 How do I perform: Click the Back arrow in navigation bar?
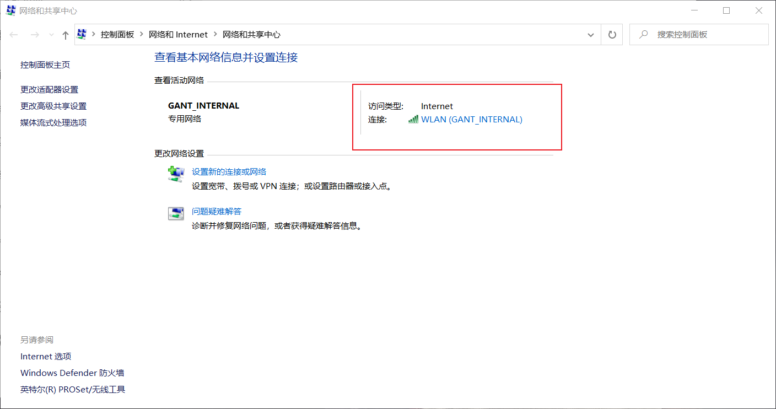[14, 35]
